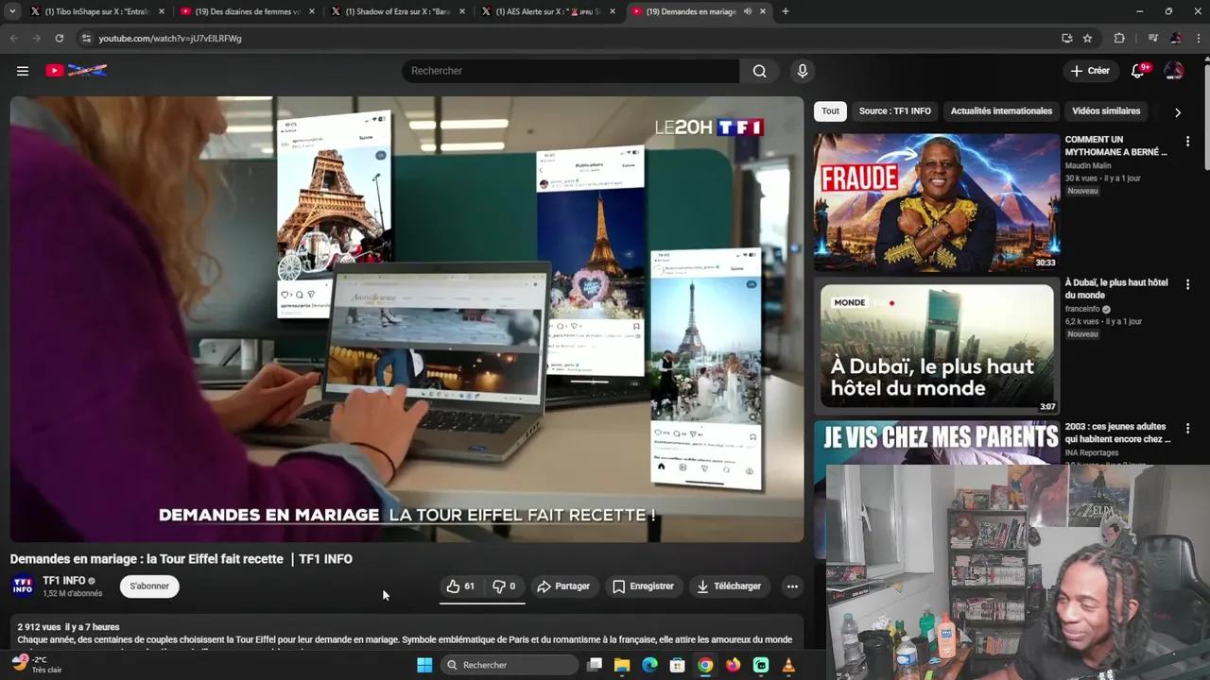This screenshot has width=1210, height=680.
Task: Open options for the Maudin Malin video
Action: click(x=1187, y=141)
